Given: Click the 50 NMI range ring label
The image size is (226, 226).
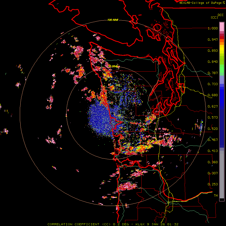Looking at the screenshot, I should tap(113, 66).
